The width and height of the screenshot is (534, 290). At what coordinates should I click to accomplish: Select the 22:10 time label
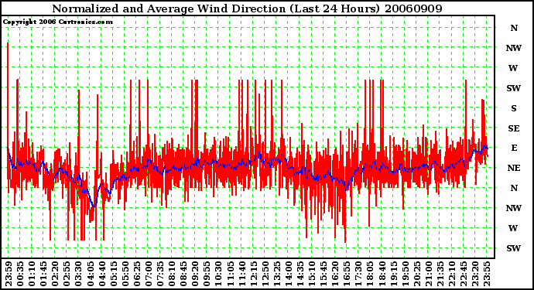[452, 274]
